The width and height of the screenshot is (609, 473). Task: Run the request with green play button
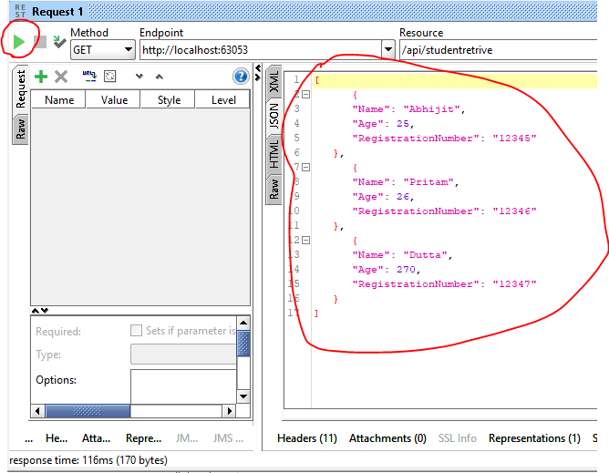click(18, 42)
